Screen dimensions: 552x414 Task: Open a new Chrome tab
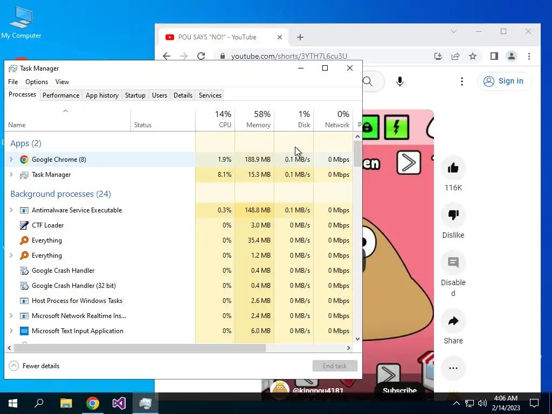pos(300,37)
